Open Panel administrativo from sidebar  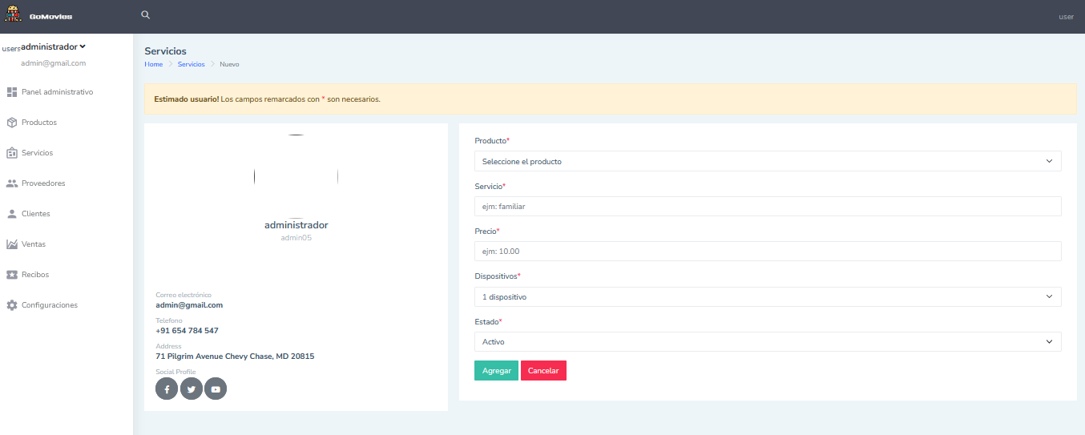pos(57,92)
